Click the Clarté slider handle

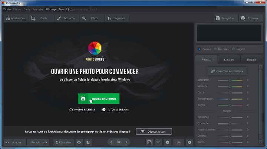pyautogui.click(x=230, y=93)
